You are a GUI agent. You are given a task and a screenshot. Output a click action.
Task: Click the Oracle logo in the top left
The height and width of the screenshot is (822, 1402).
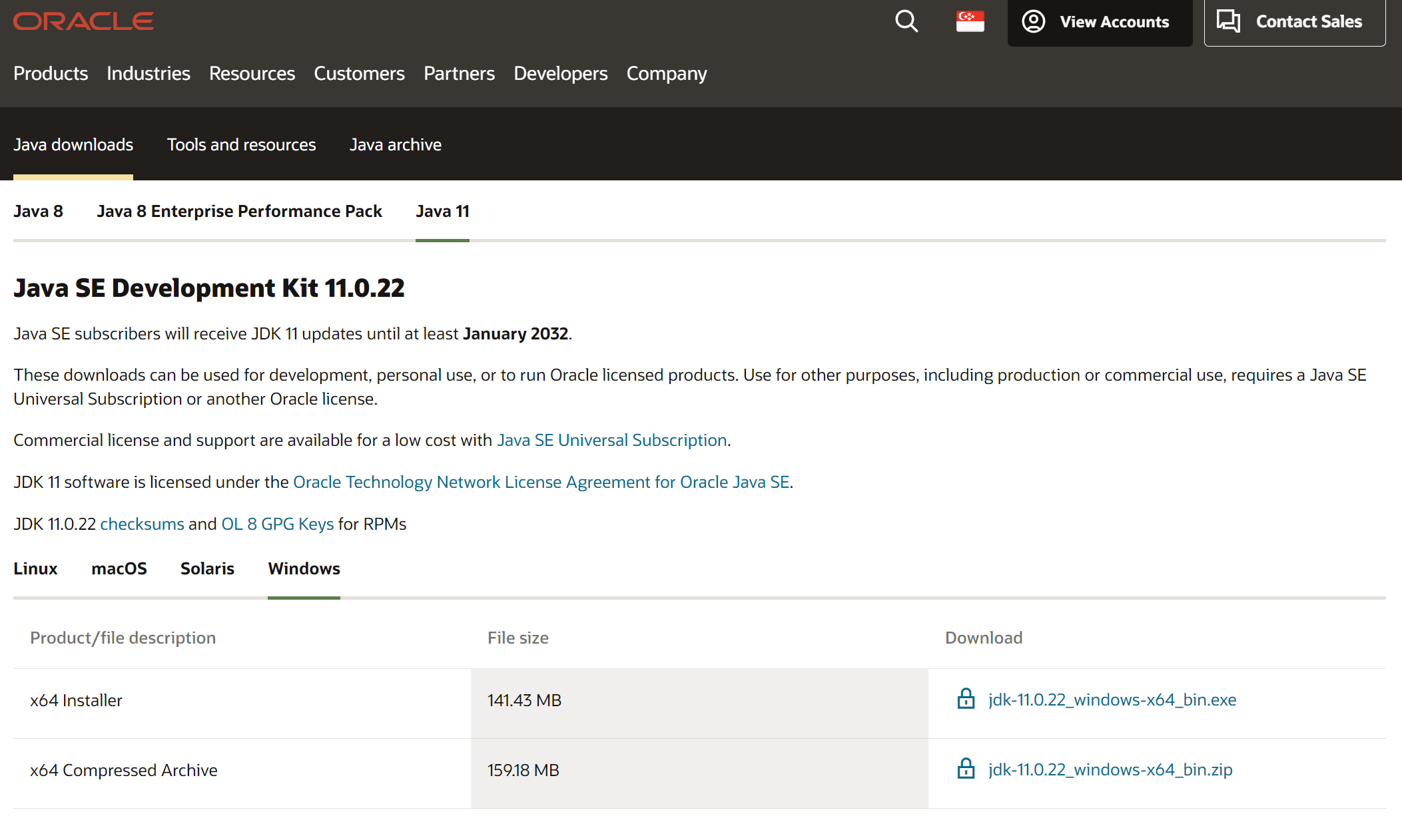(85, 19)
